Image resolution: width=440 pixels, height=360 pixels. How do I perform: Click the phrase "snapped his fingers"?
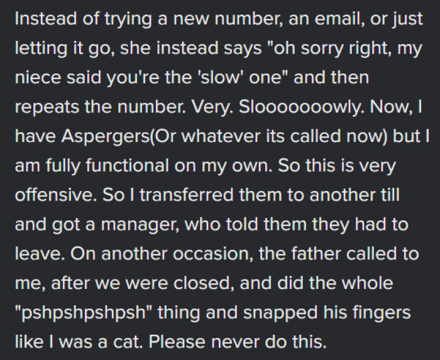[x=327, y=313]
